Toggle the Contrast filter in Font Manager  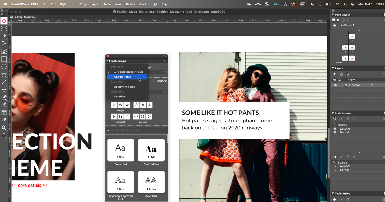click(x=142, y=116)
